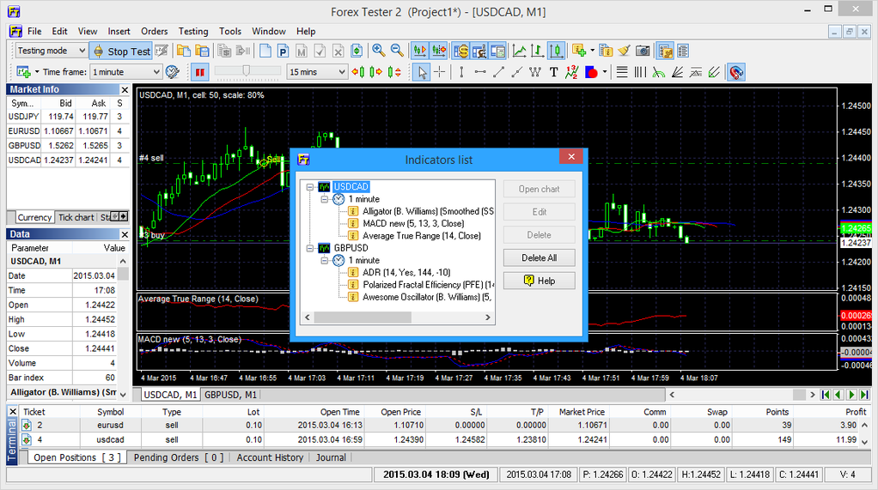
Task: Switch to bar chart icon
Action: coord(538,51)
